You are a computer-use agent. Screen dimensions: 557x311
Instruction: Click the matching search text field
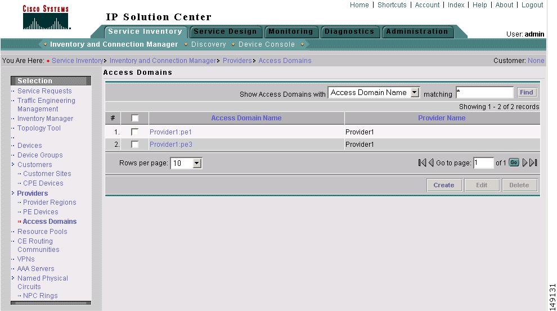[484, 93]
